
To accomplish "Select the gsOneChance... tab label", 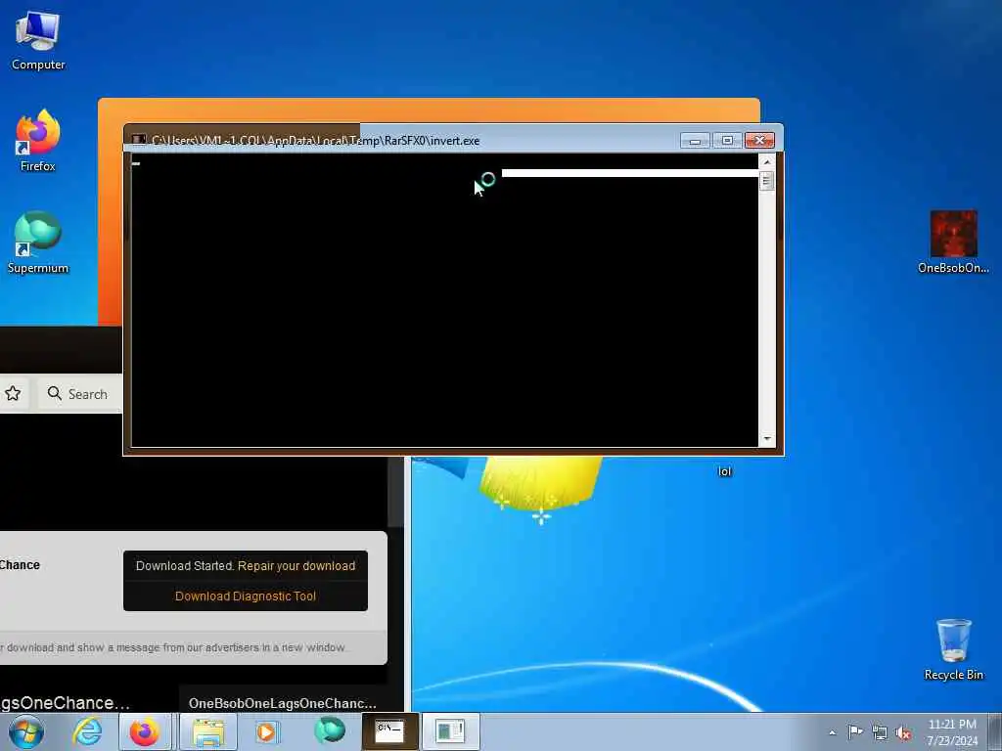I will 65,703.
